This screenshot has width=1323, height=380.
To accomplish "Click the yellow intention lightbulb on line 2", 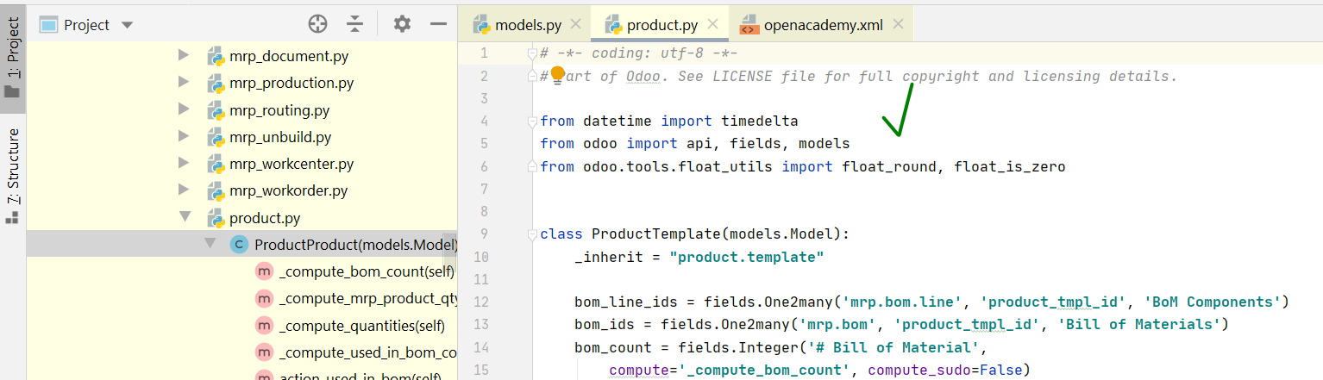I will coord(557,74).
